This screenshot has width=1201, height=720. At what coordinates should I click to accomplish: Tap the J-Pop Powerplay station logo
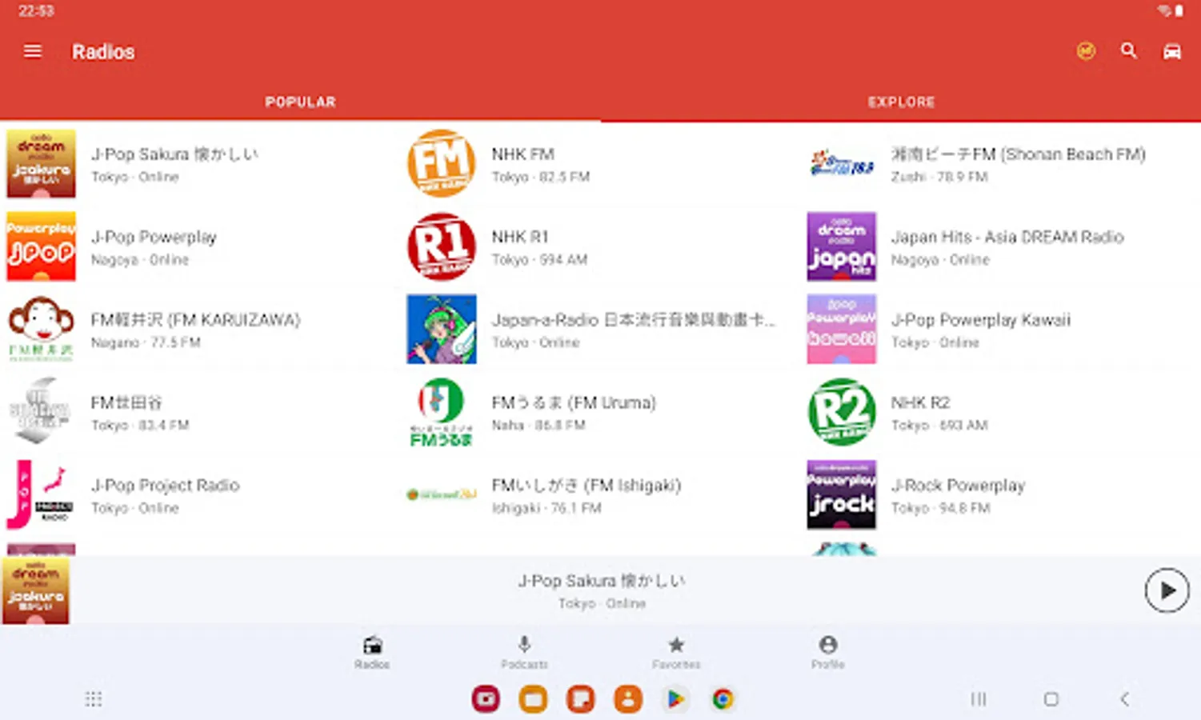click(x=41, y=246)
